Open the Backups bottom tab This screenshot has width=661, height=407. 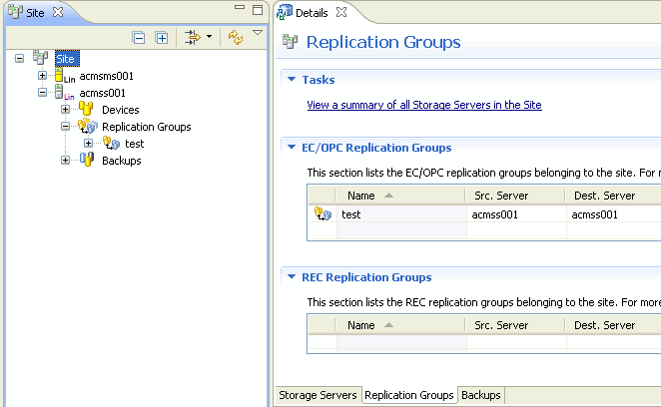point(481,395)
